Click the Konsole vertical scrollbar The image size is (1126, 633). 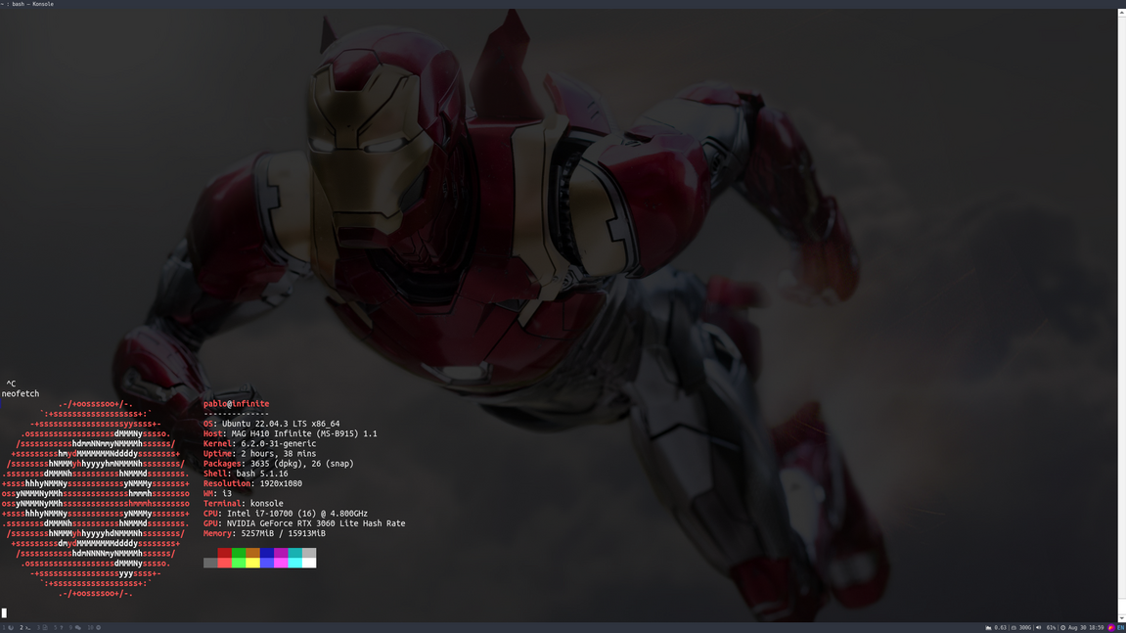pyautogui.click(x=1122, y=315)
